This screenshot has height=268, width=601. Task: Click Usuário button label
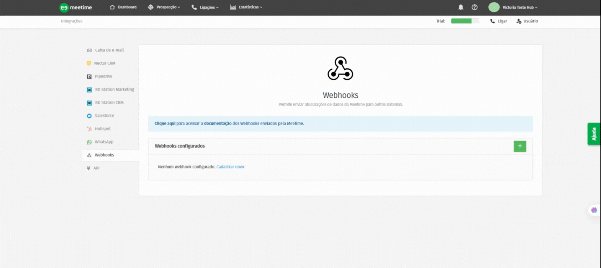pyautogui.click(x=531, y=21)
